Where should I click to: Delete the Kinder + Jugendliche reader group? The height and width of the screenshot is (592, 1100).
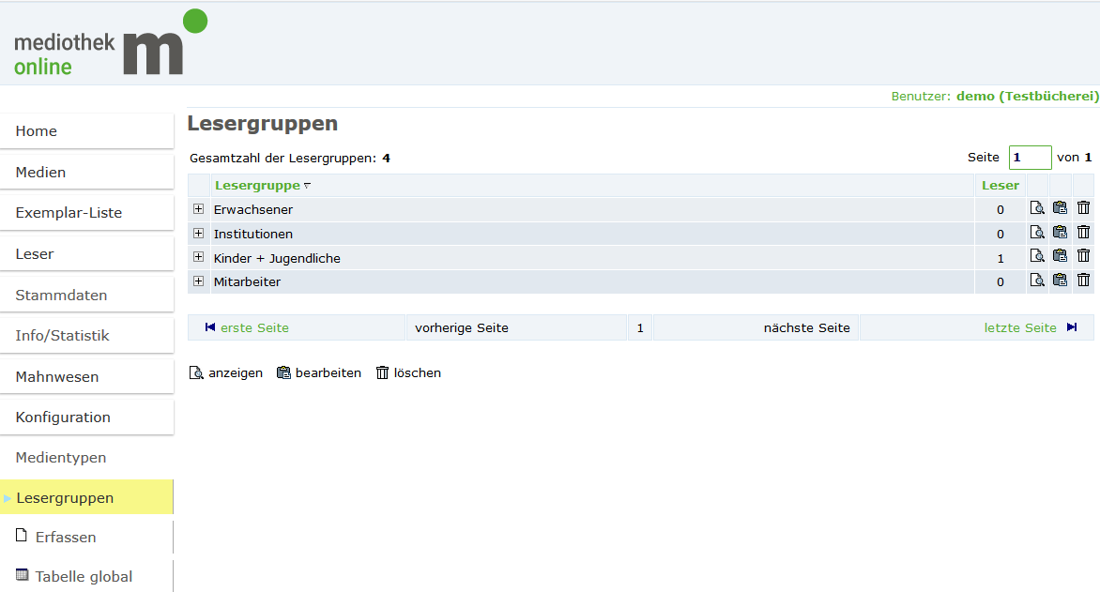click(x=1083, y=256)
